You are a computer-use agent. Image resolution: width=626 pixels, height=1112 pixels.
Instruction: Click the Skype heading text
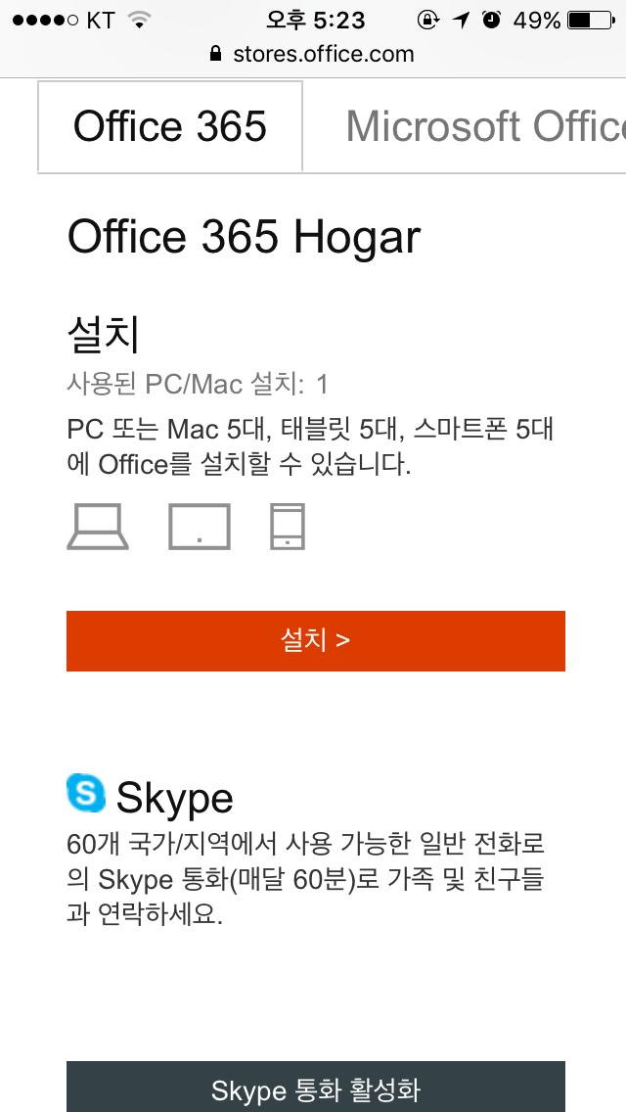[x=174, y=798]
